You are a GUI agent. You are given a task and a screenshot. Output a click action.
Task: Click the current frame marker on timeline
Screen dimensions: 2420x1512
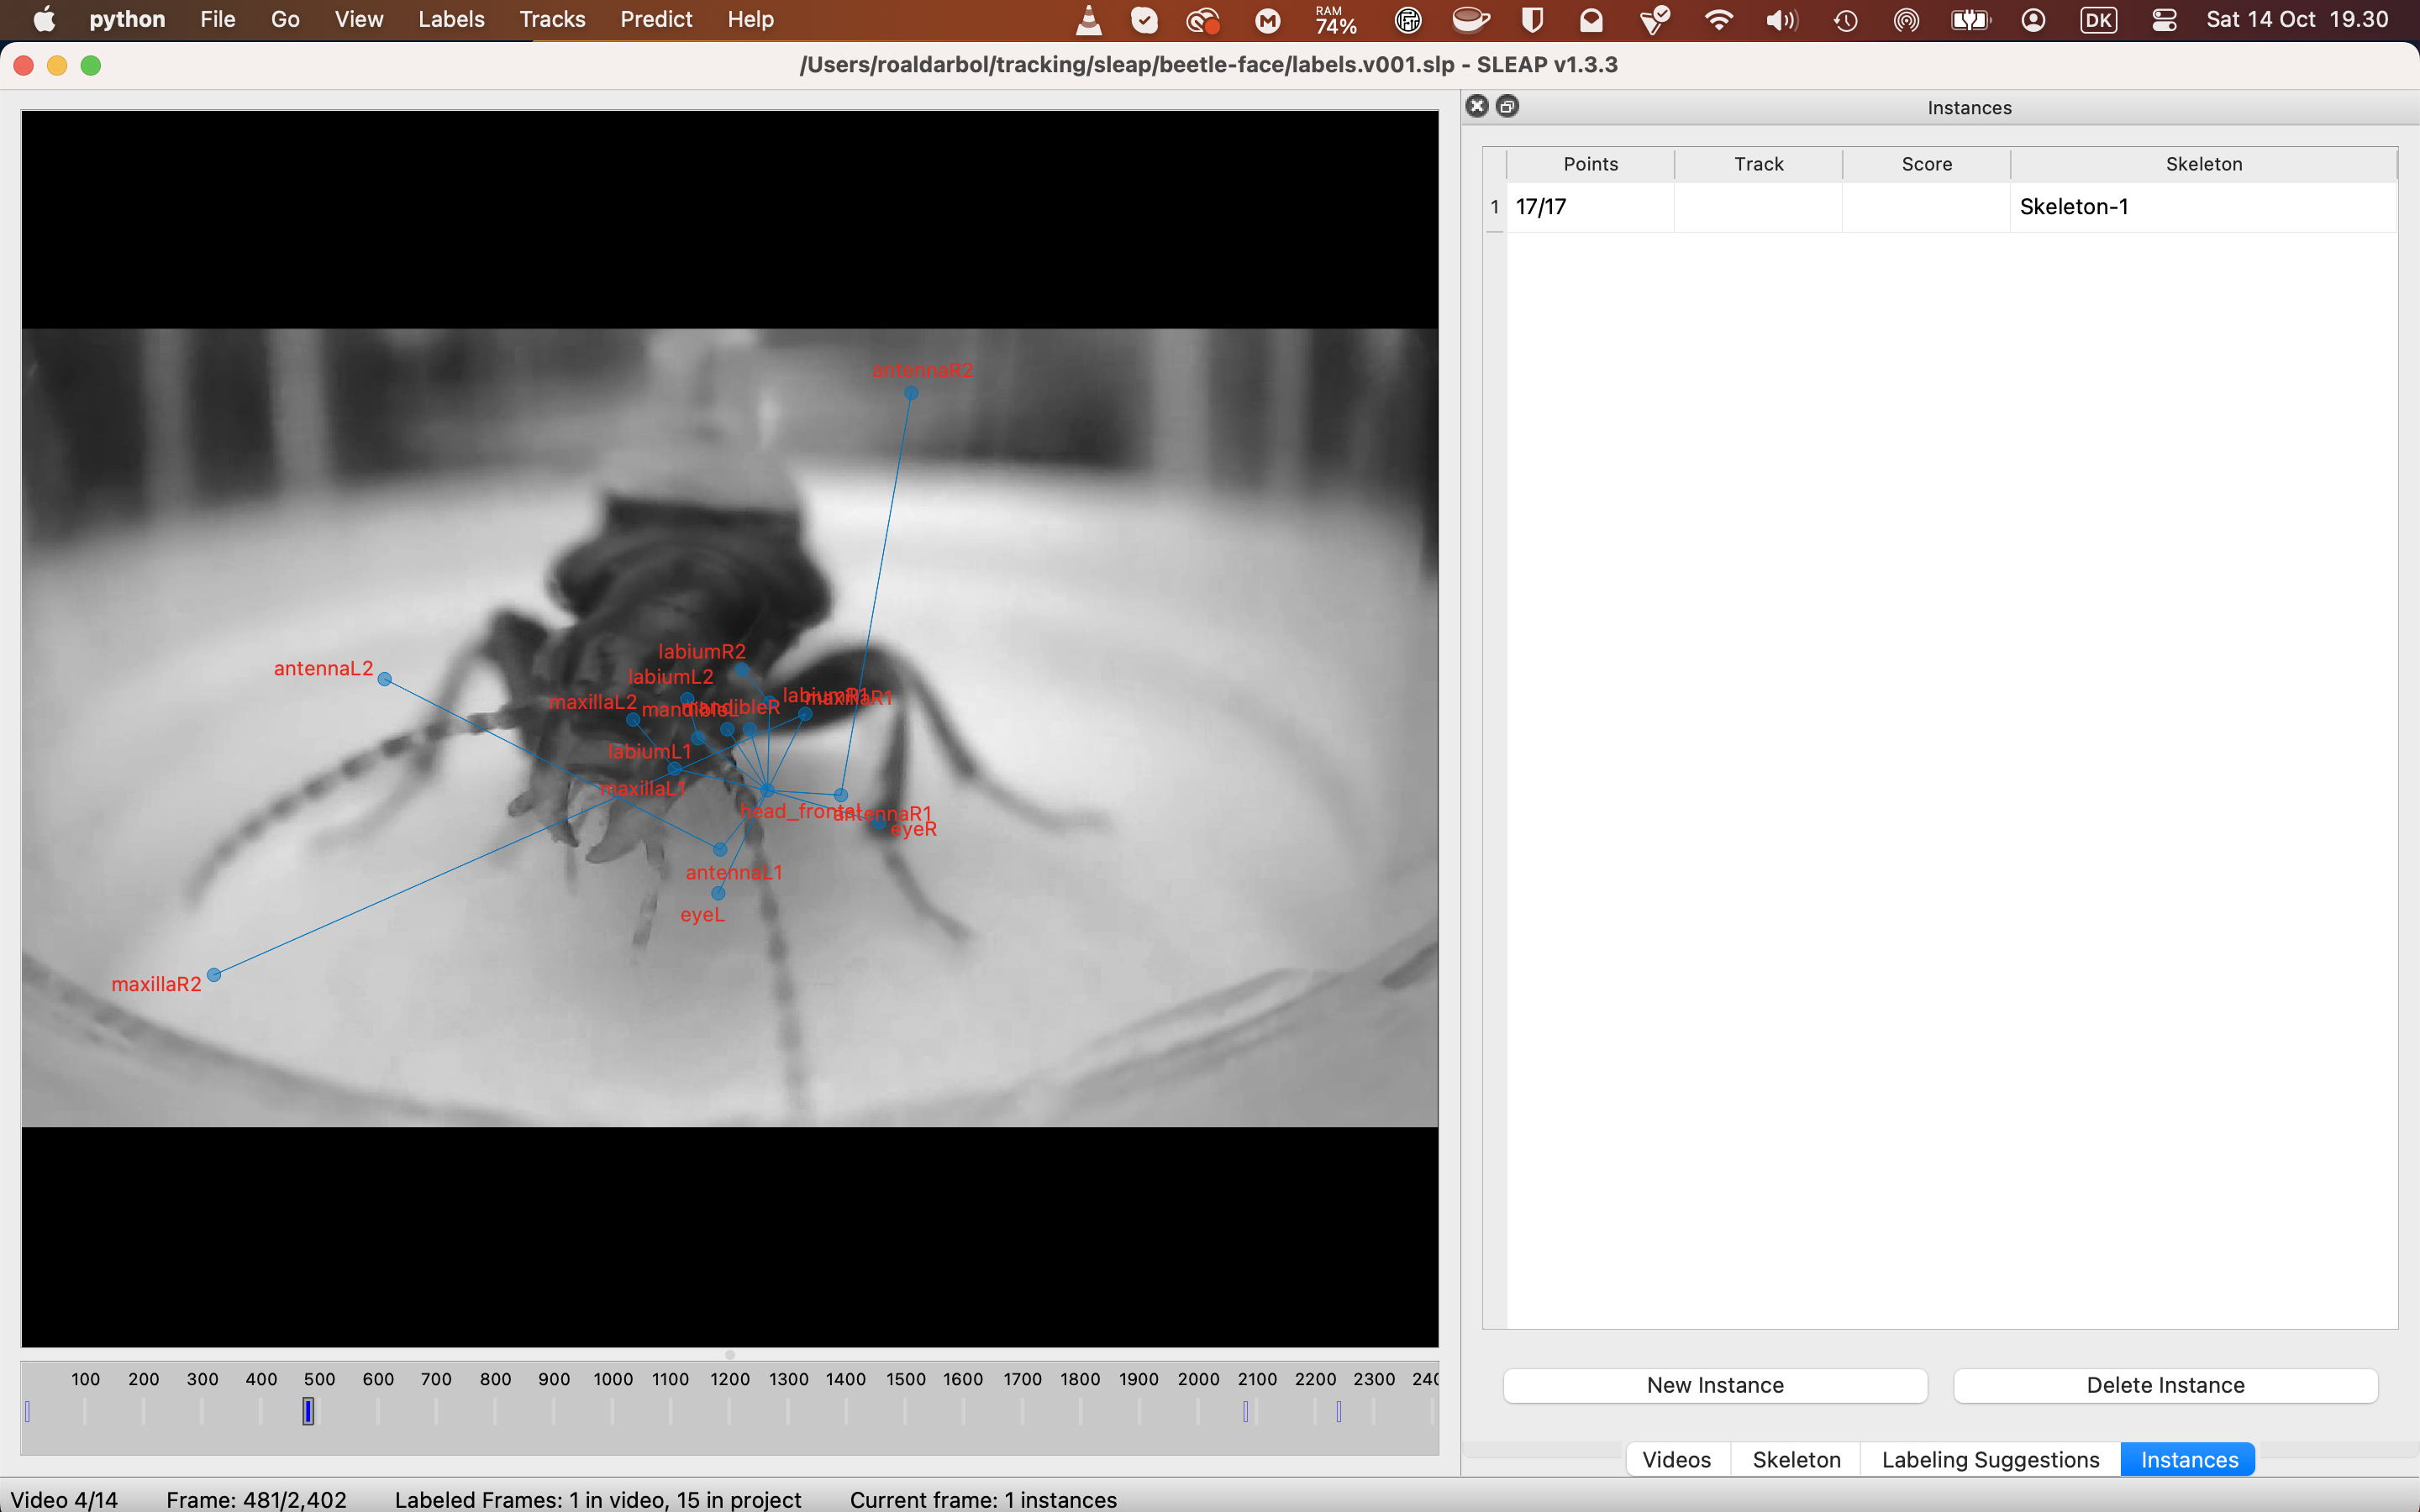click(309, 1411)
